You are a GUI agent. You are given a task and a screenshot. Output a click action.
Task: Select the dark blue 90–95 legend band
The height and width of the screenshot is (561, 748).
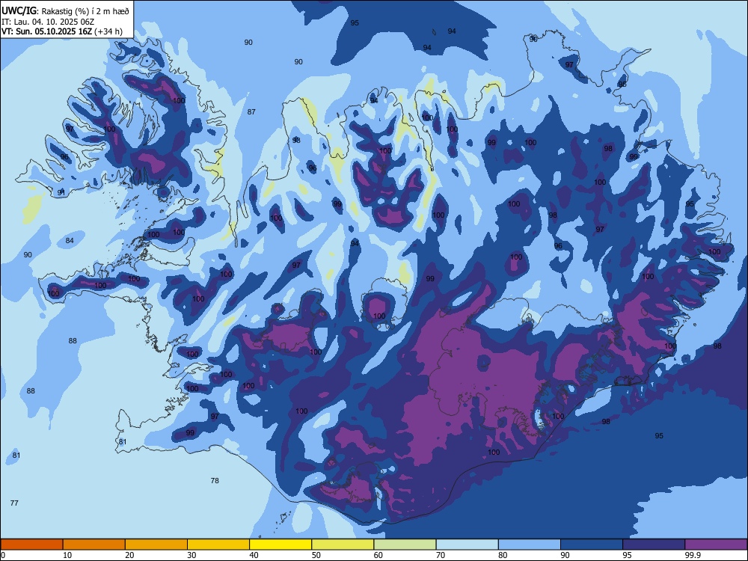point(592,545)
